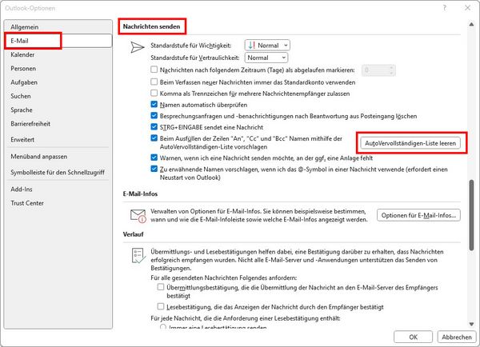Screen dimensions: 480x347
Task: Open Symbolleiste für den Schnellzugriff category
Action: (58, 173)
